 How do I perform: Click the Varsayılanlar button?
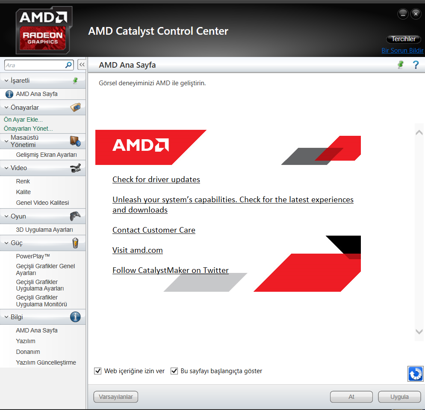tap(116, 397)
